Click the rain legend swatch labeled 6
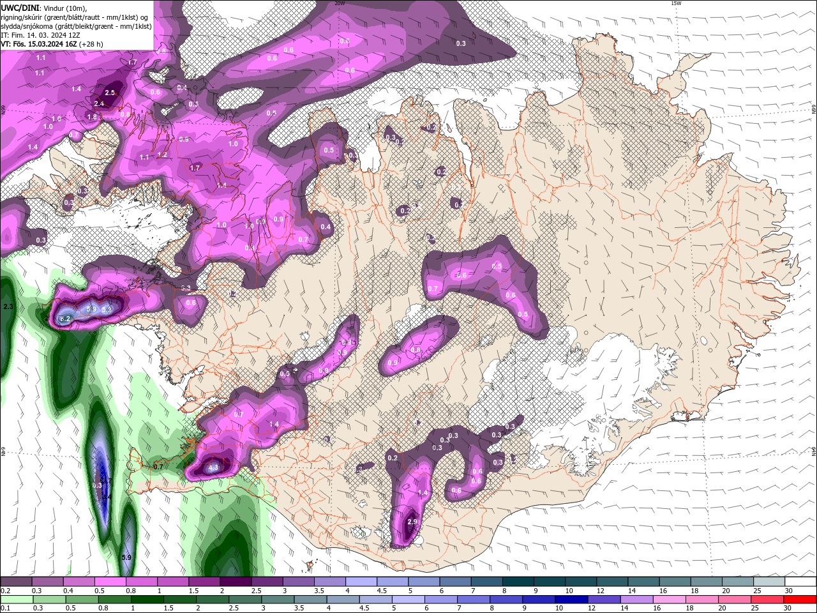This screenshot has height=613, width=817. (x=440, y=599)
